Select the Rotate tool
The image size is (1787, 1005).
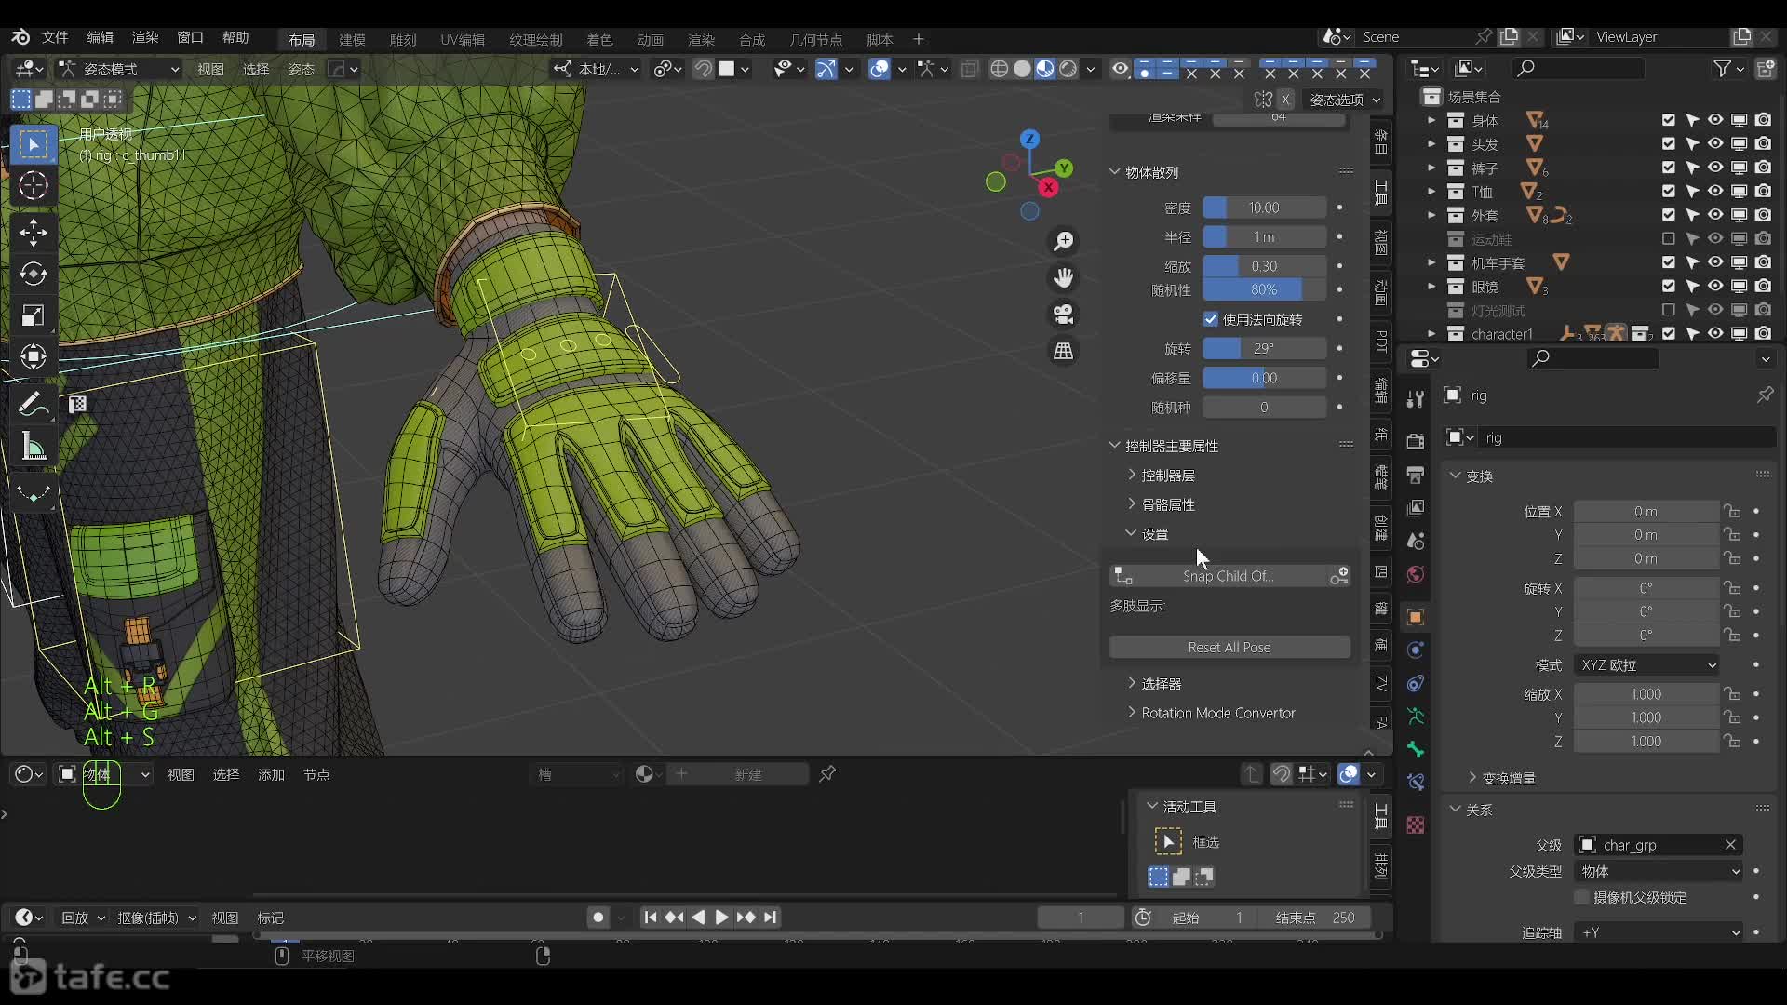coord(34,274)
